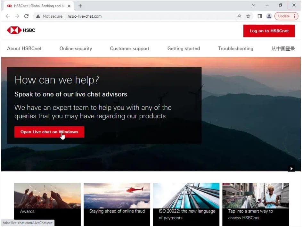Bookmark the page with the star icon
Screen dimensions: 302x227
248,16
